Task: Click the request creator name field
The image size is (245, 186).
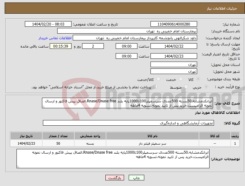Action: point(135,38)
